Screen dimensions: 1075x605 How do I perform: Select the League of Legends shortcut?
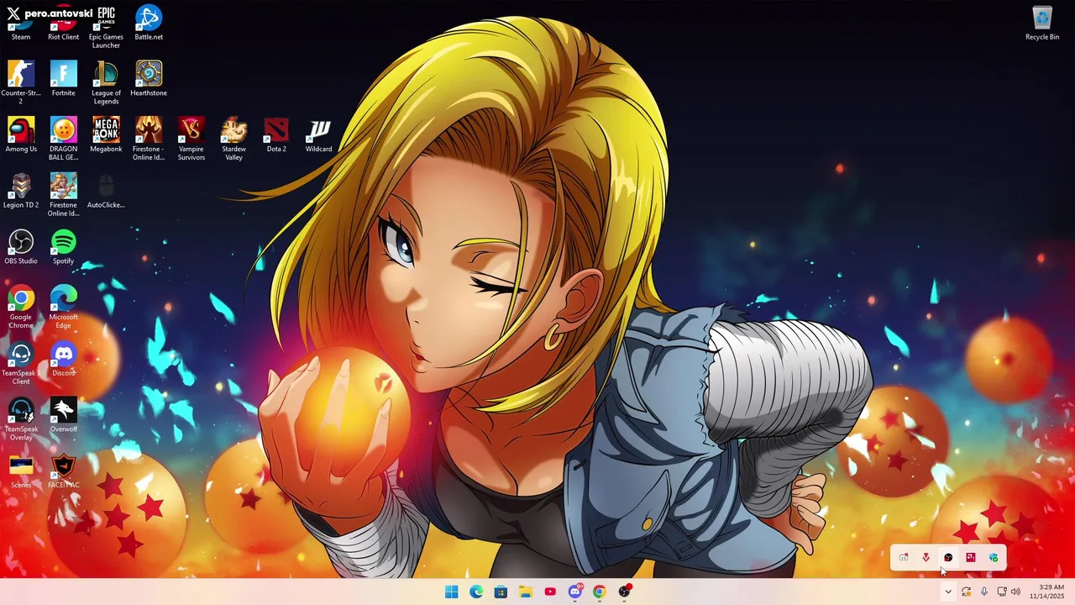106,82
